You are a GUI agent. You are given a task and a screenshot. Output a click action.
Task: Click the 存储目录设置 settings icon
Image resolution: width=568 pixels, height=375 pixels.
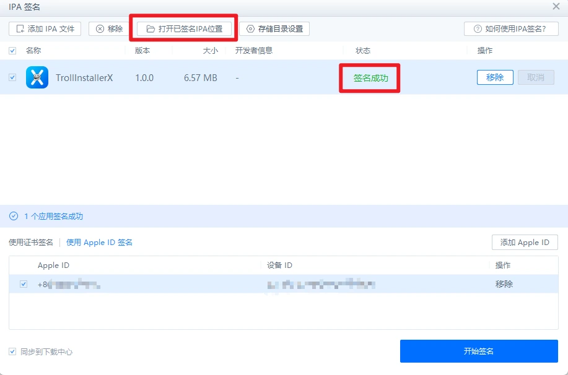[250, 28]
